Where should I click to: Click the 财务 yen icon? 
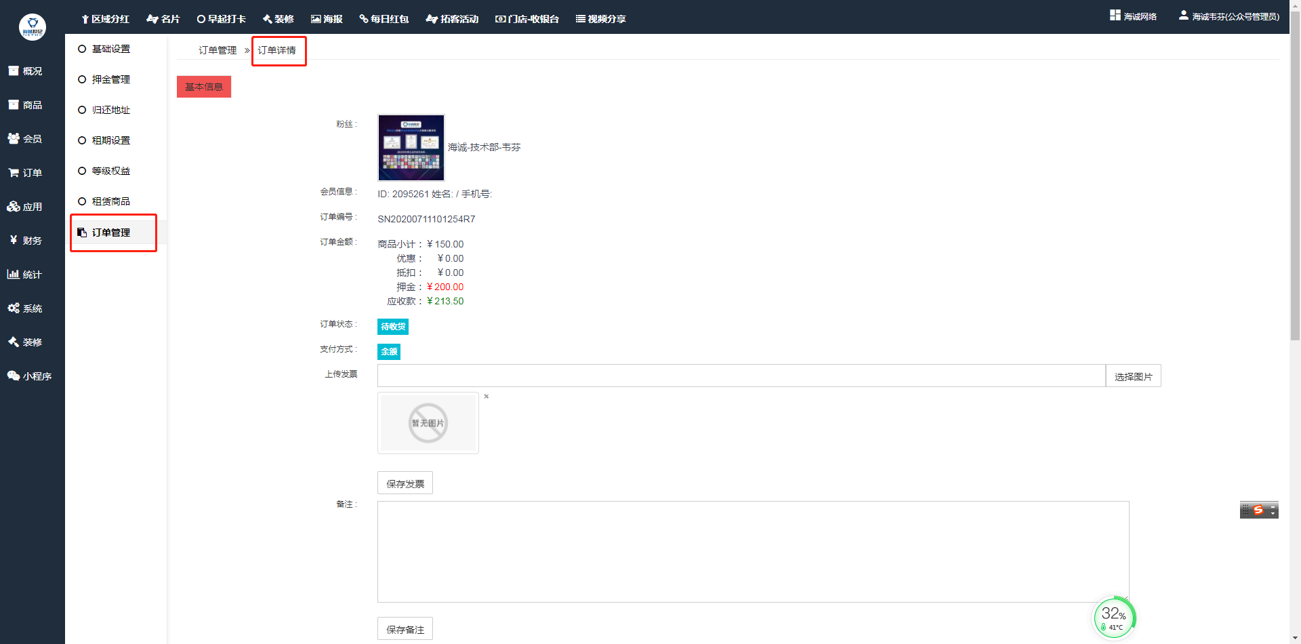[x=14, y=240]
